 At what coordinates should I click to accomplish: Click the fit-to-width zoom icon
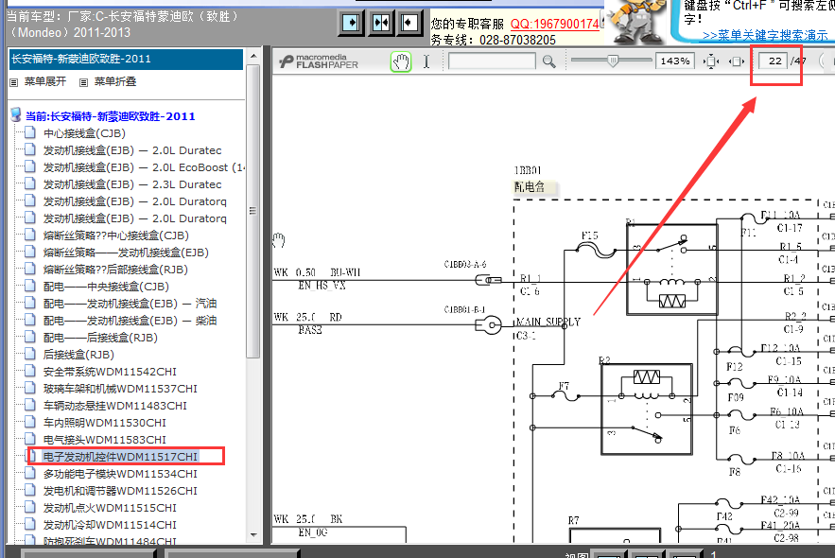click(736, 61)
